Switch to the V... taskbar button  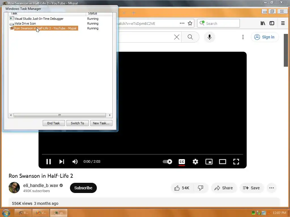pyautogui.click(x=41, y=213)
